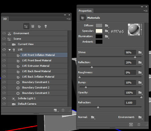The image size is (151, 131).
Task: Click the Environment row icon
Action: click(9, 33)
